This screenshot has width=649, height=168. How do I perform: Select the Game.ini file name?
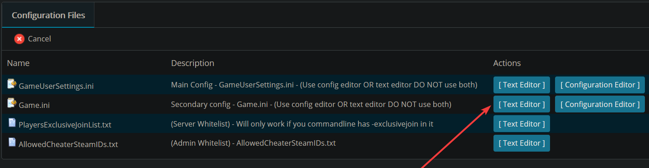coord(34,105)
